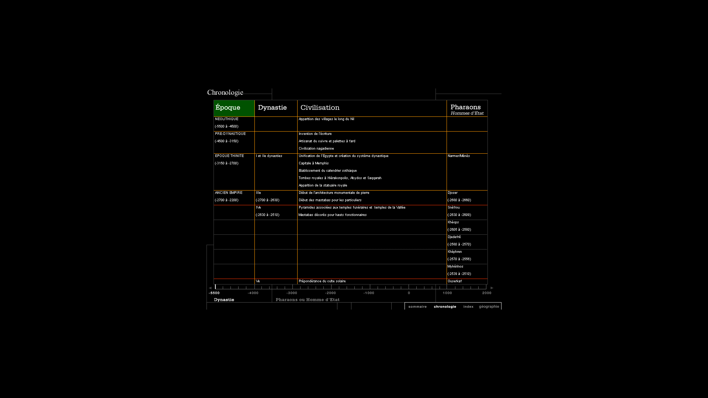The height and width of the screenshot is (398, 708).
Task: Click the I et IIe dynasties cell
Action: (x=276, y=172)
